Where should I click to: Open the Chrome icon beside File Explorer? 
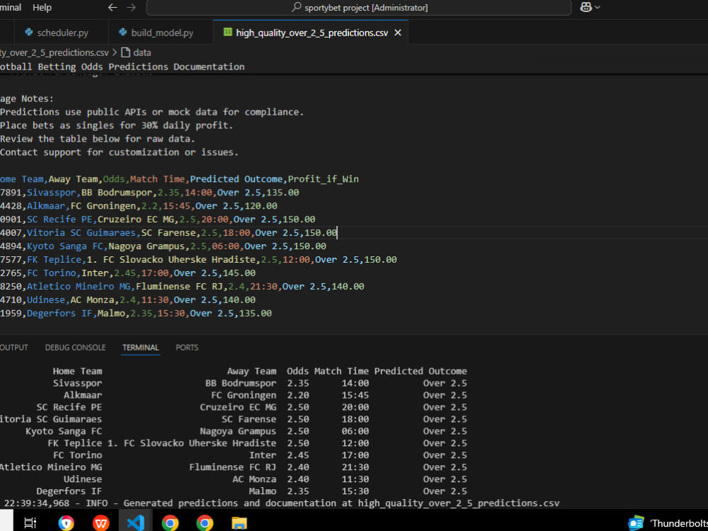[205, 523]
